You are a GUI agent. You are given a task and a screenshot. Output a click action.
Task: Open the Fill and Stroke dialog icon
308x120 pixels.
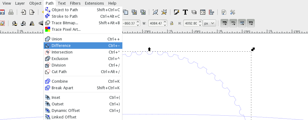pos(176,12)
